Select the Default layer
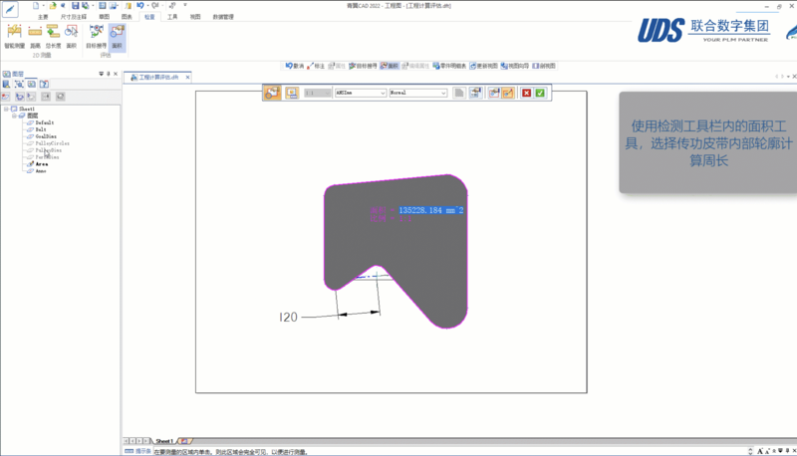The height and width of the screenshot is (456, 797). [x=44, y=122]
